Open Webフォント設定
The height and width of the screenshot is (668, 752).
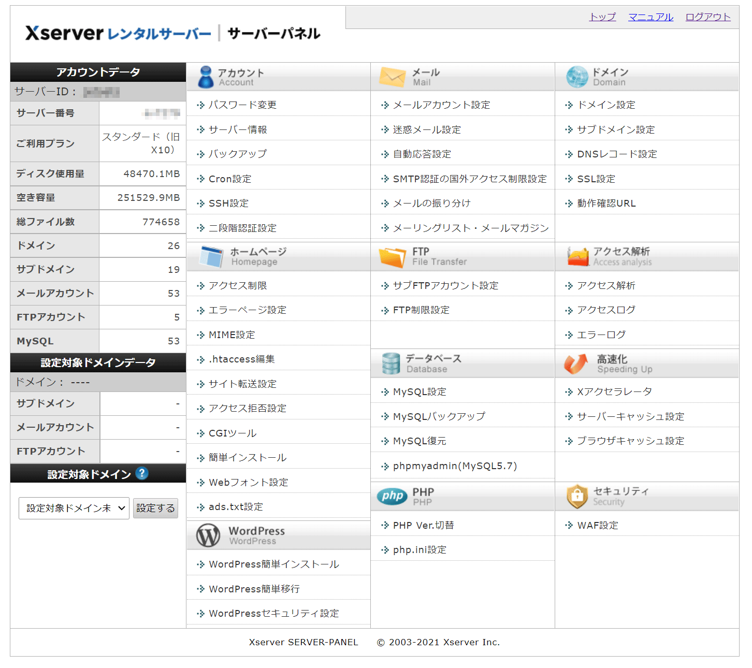click(249, 482)
